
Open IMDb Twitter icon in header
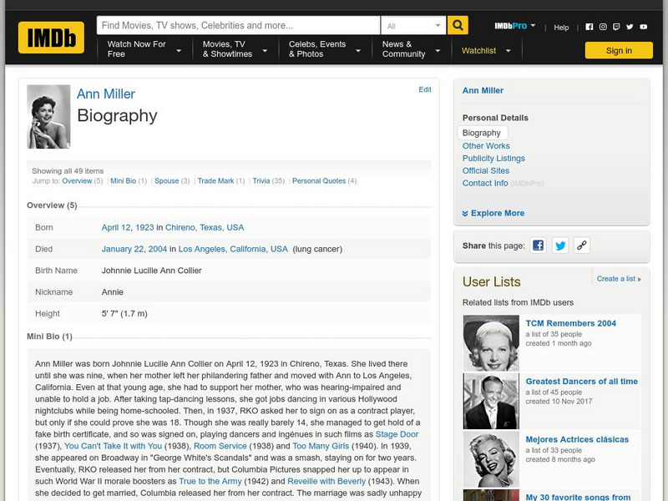click(x=630, y=27)
